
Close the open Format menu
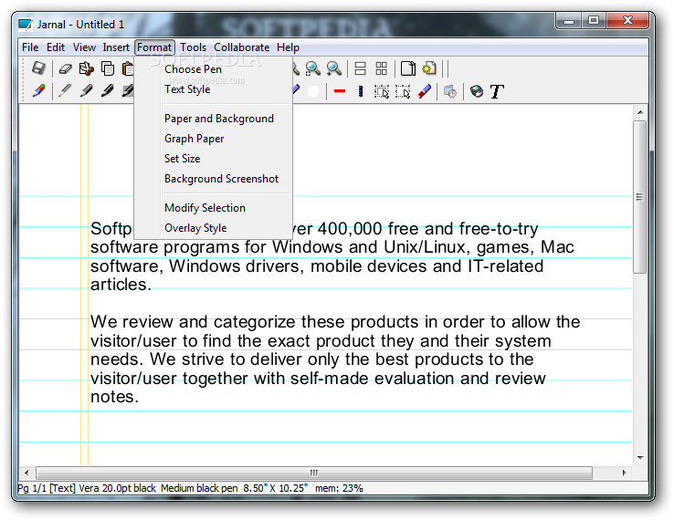click(x=154, y=47)
